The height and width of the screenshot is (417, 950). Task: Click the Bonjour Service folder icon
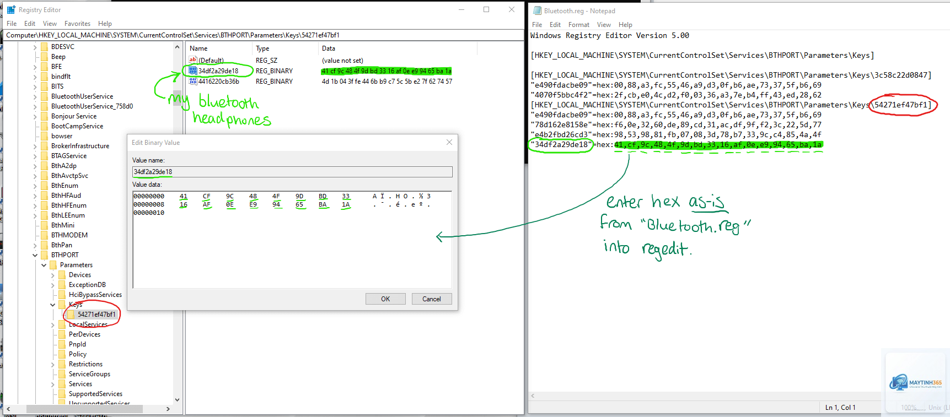(44, 116)
